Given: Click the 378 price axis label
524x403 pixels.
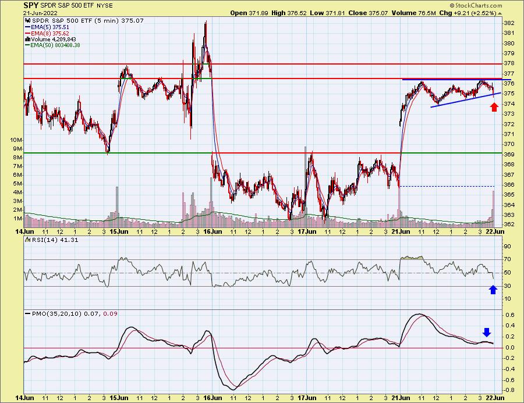Looking at the screenshot, I should pyautogui.click(x=509, y=63).
